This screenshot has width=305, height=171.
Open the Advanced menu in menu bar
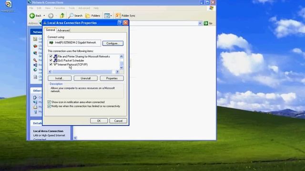[84, 8]
